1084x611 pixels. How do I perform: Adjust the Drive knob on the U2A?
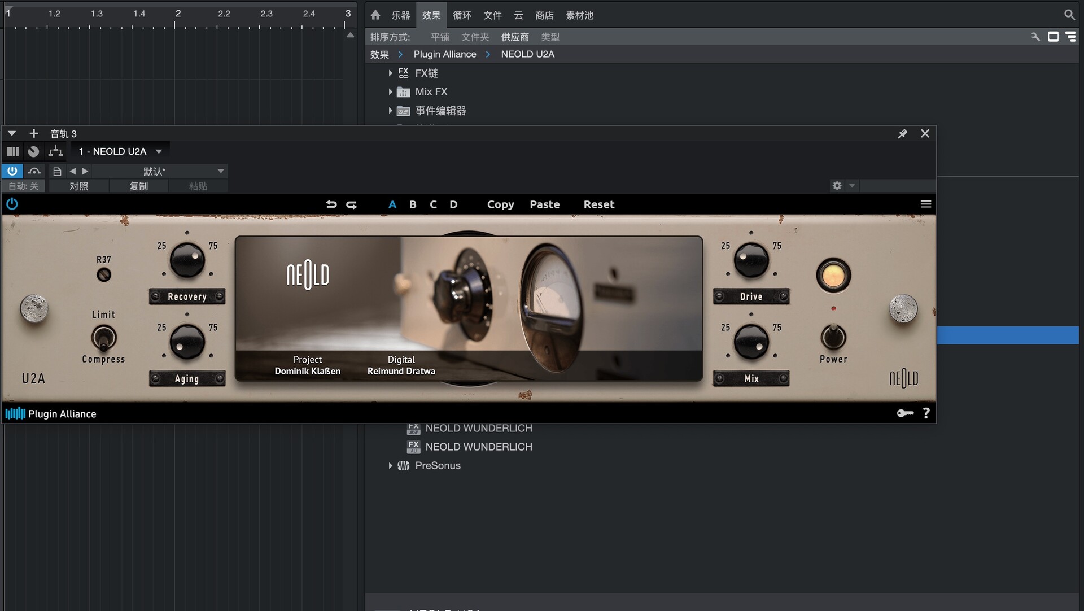(x=751, y=260)
